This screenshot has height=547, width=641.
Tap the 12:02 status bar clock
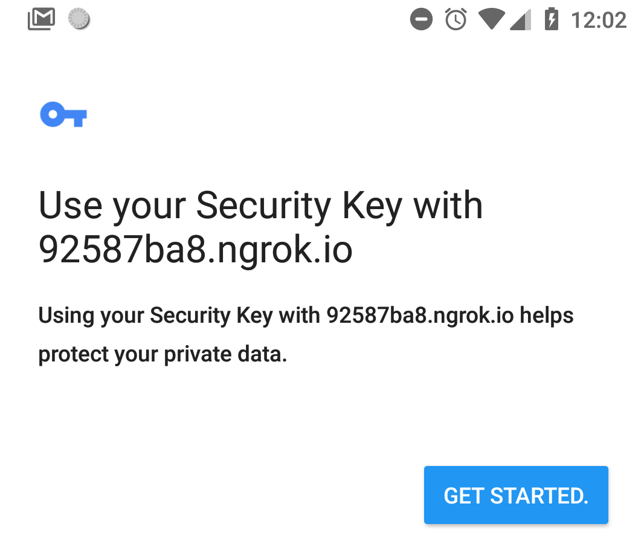[598, 20]
